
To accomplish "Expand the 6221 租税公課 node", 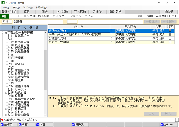I will (6, 109).
